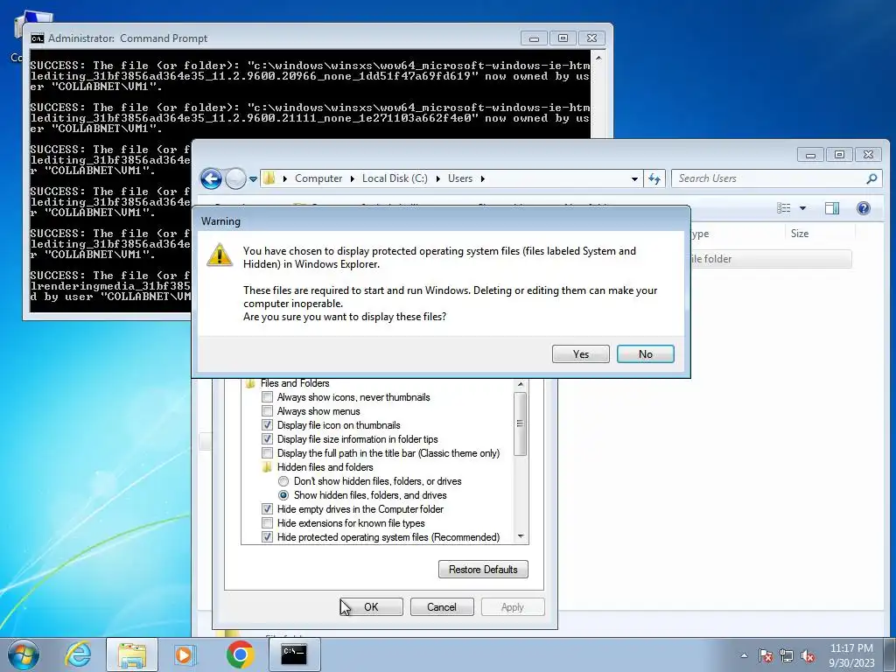The image size is (896, 672).
Task: Click the search magnifier icon
Action: [x=871, y=178]
